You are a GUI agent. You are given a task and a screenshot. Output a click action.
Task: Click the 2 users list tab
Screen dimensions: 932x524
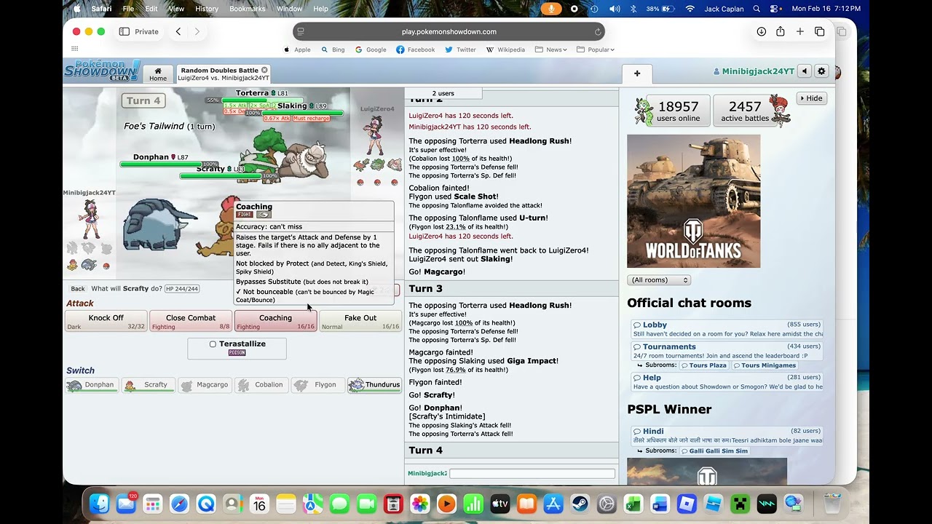click(444, 93)
